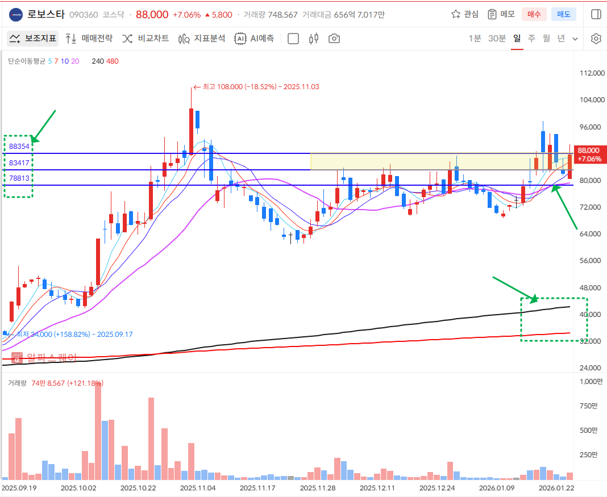Viewport: 607px width, 497px height.
Task: Click the red 매수 buy button
Action: 534,14
